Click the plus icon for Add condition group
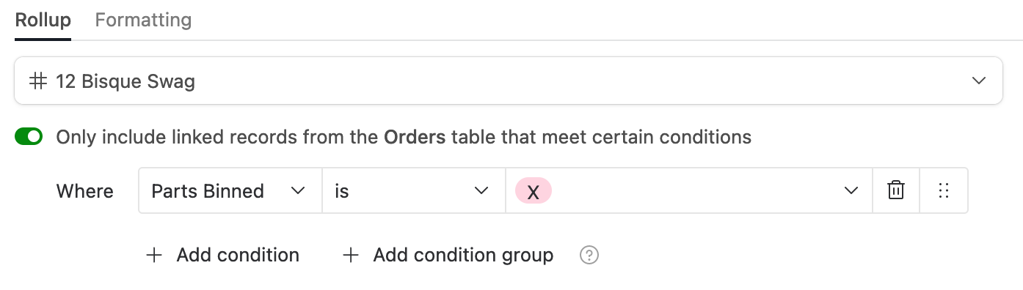 pos(351,255)
